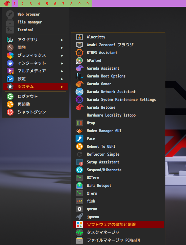Viewport: 186px width, 245px height.
Task: Switch to workspace 9
Action: point(79,3)
